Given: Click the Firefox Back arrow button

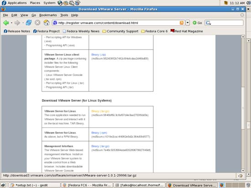Looking at the screenshot, I should tap(6, 23).
